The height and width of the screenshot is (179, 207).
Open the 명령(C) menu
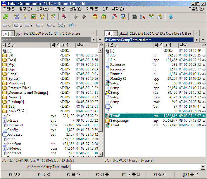[x=25, y=9]
